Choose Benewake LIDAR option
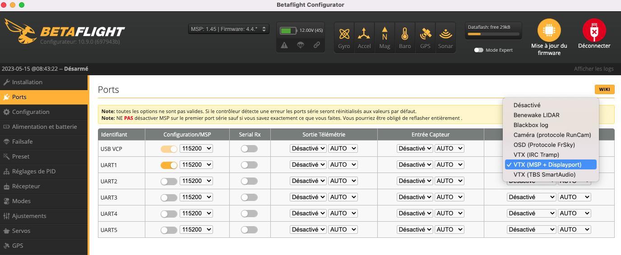This screenshot has height=255, width=621. 551,115
